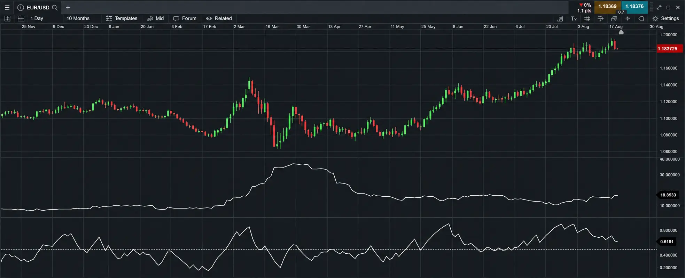
Task: Collapse the chart with the inward arrows icon
Action: coord(659,7)
